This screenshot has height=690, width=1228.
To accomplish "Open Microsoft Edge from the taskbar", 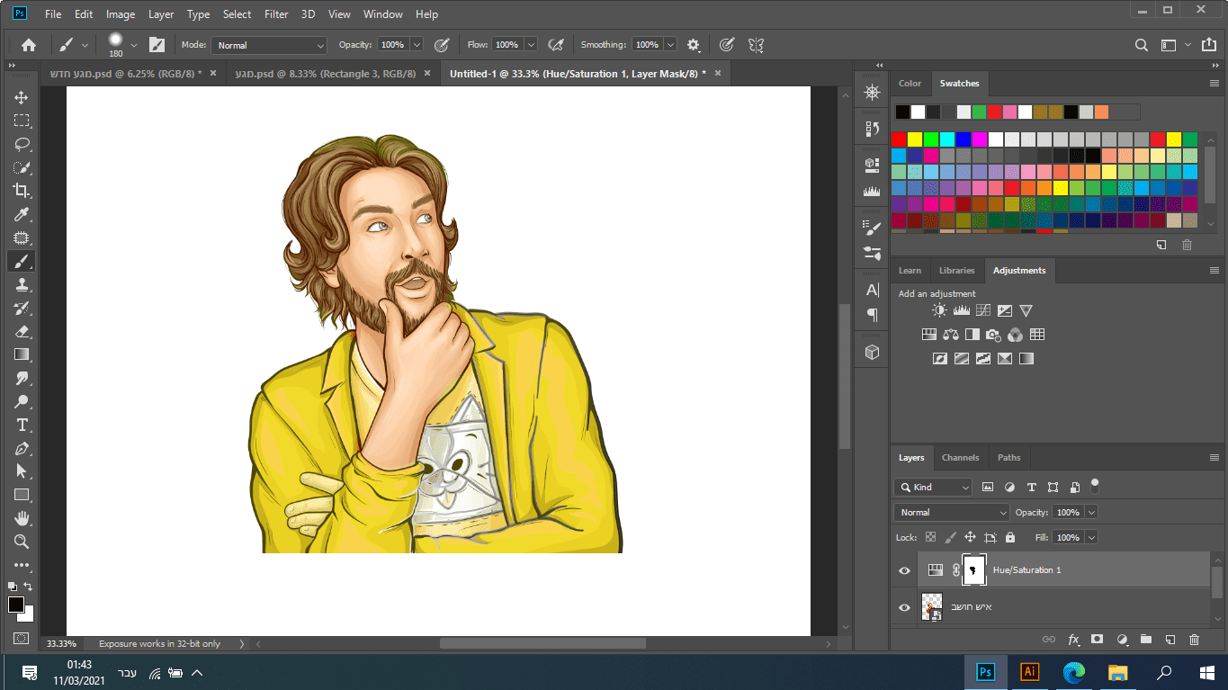I will click(1073, 672).
